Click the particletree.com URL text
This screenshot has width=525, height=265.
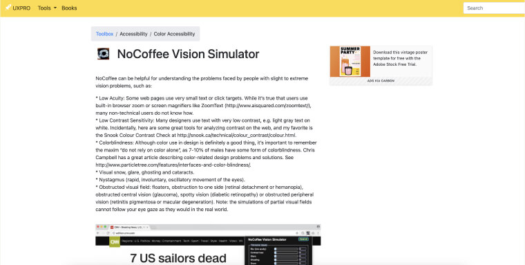173,165
